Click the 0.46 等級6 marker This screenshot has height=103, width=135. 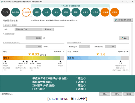(x=23, y=61)
